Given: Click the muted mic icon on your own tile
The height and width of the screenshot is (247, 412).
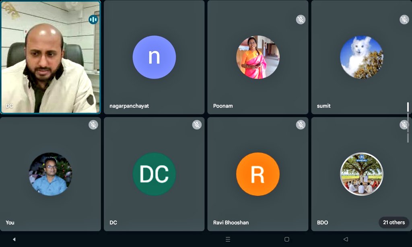Looking at the screenshot, I should (93, 125).
